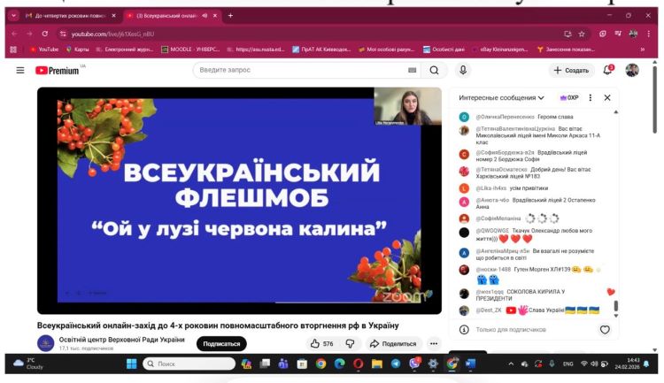The height and width of the screenshot is (383, 664).
Task: Click the Chrome address bar URL
Action: pyautogui.click(x=112, y=34)
